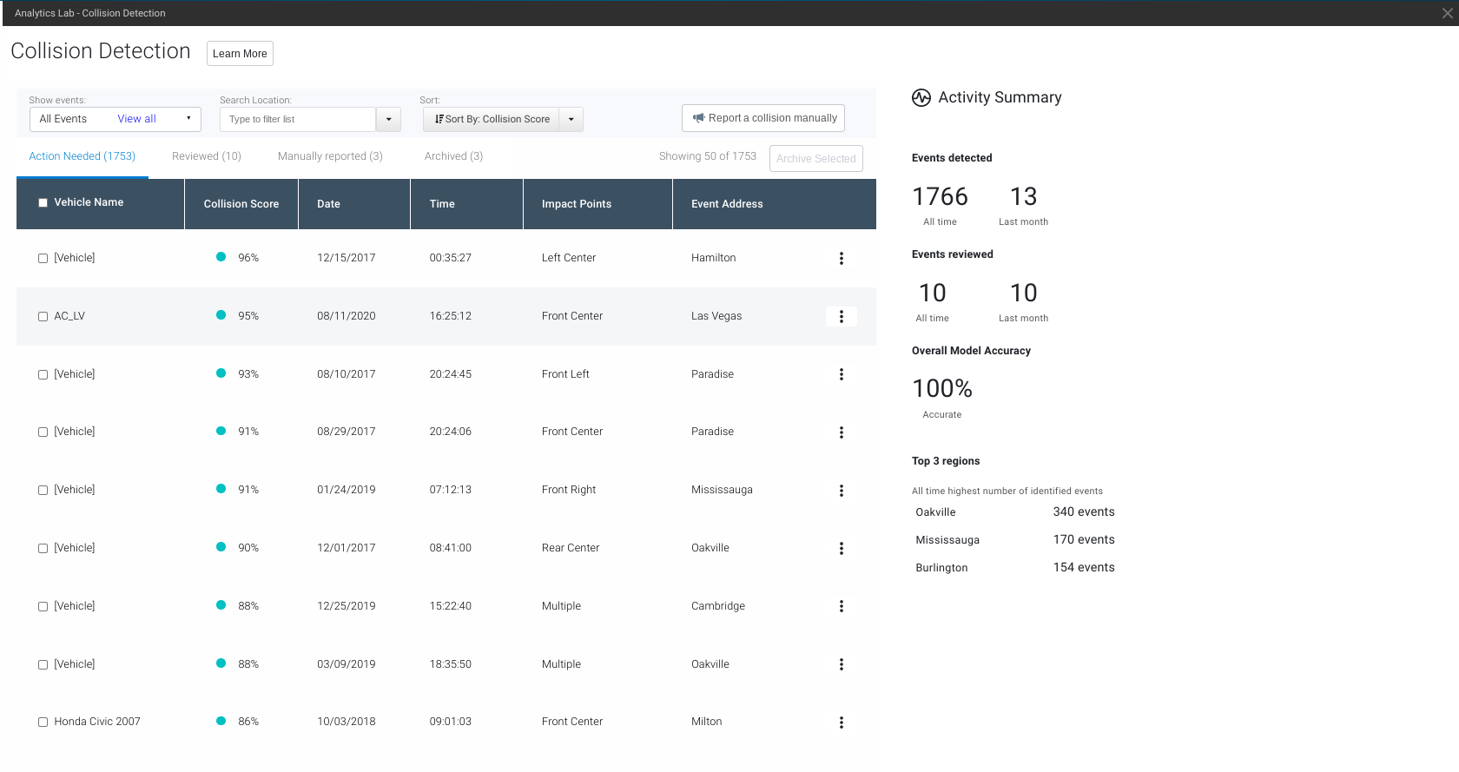Expand the Sort By options arrow

tap(571, 120)
